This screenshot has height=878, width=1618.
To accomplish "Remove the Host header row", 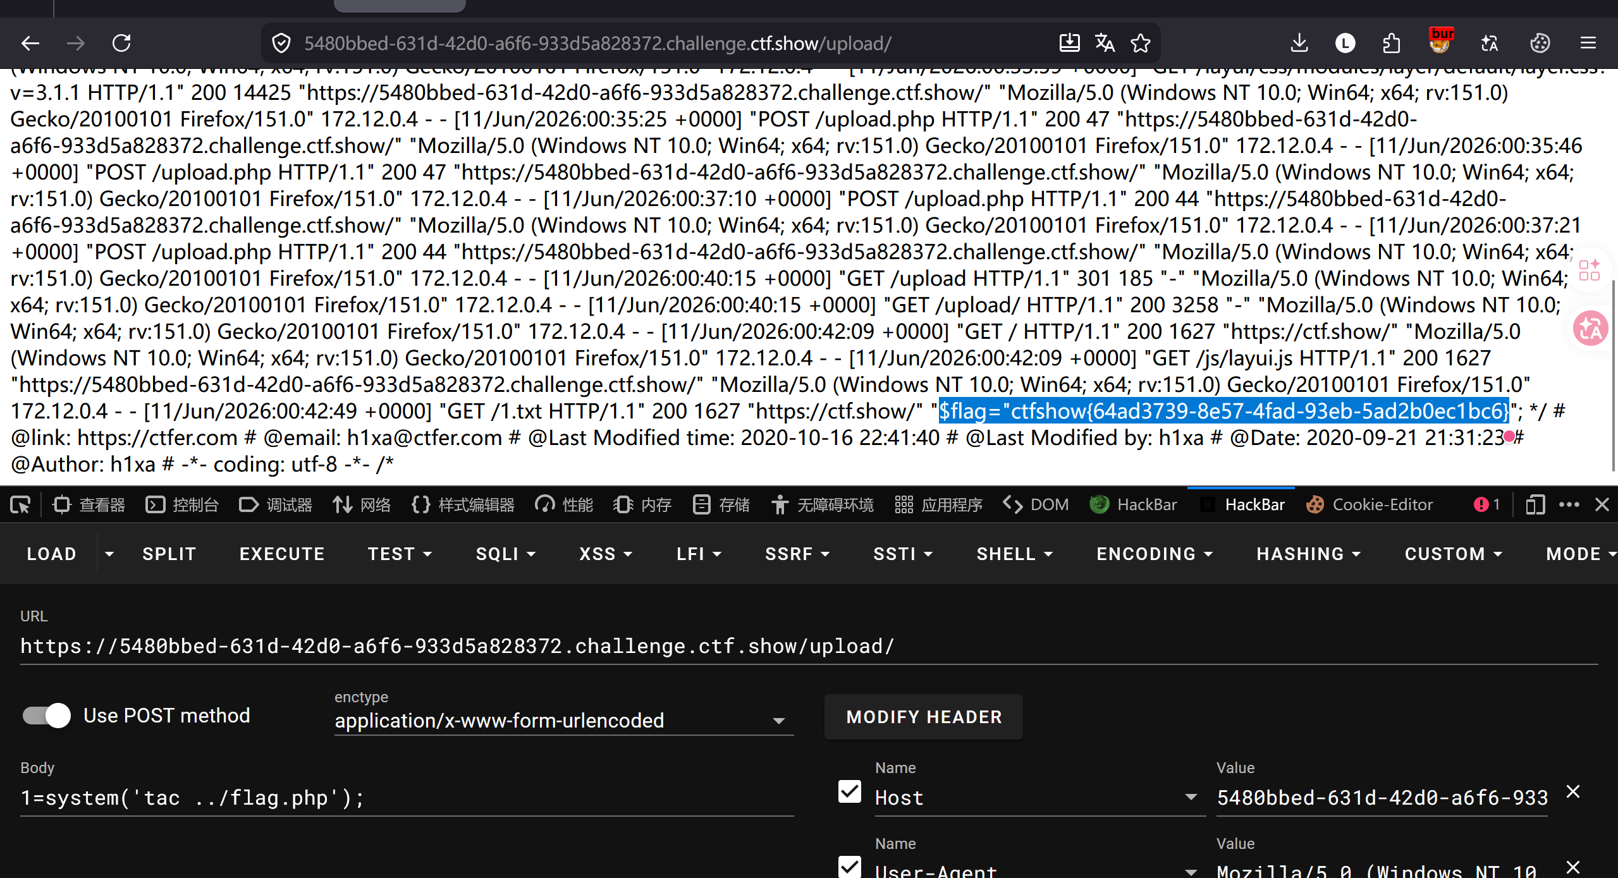I will [x=1573, y=792].
